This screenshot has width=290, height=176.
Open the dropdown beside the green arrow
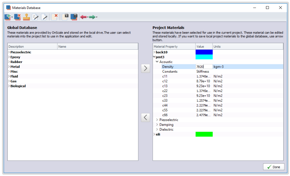click(96, 17)
